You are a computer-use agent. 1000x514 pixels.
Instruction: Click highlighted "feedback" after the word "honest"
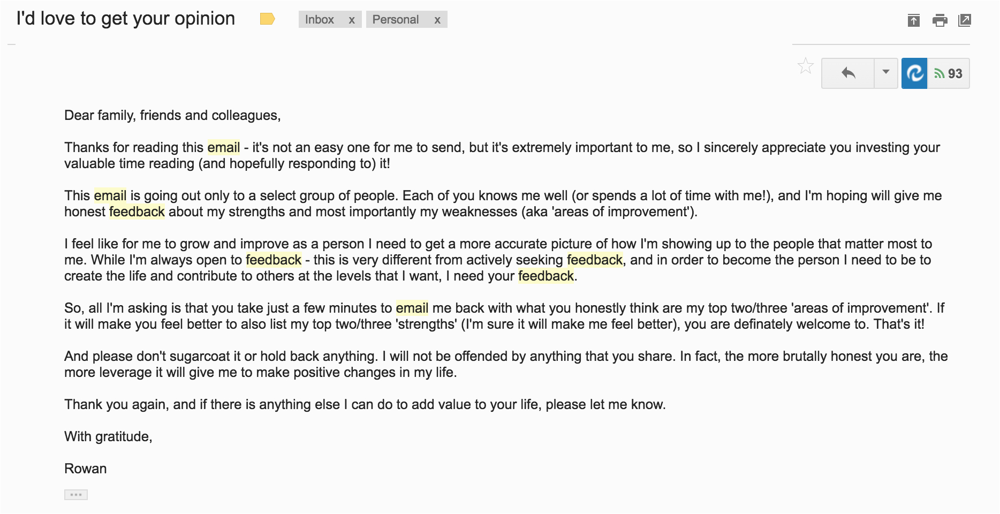(x=137, y=211)
